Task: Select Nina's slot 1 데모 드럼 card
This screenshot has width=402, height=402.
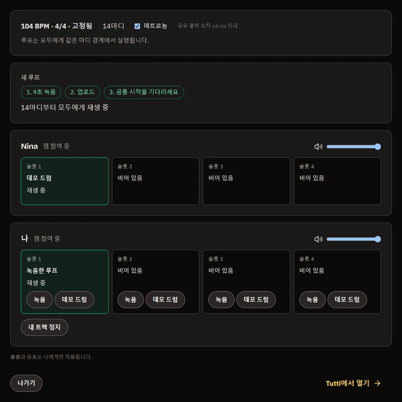Action: pyautogui.click(x=65, y=181)
